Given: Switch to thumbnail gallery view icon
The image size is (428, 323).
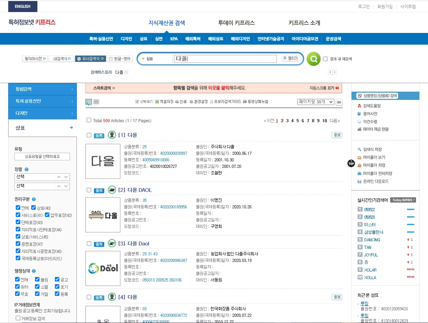Looking at the screenshot, I should pyautogui.click(x=96, y=102).
